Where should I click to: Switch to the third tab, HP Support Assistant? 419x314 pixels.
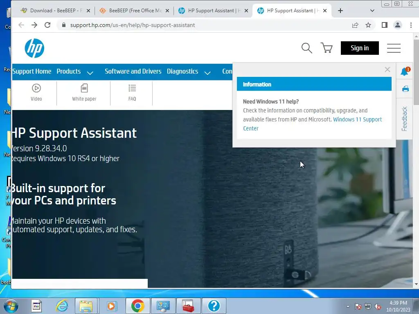[210, 11]
